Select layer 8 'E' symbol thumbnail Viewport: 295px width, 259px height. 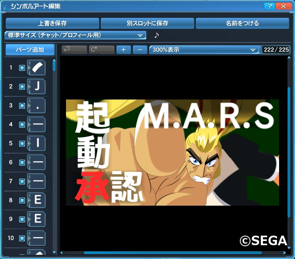[x=36, y=200]
